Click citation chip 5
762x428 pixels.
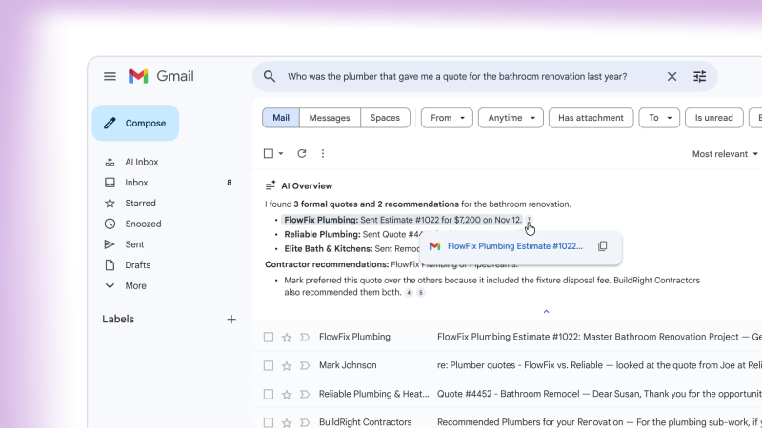click(x=421, y=293)
